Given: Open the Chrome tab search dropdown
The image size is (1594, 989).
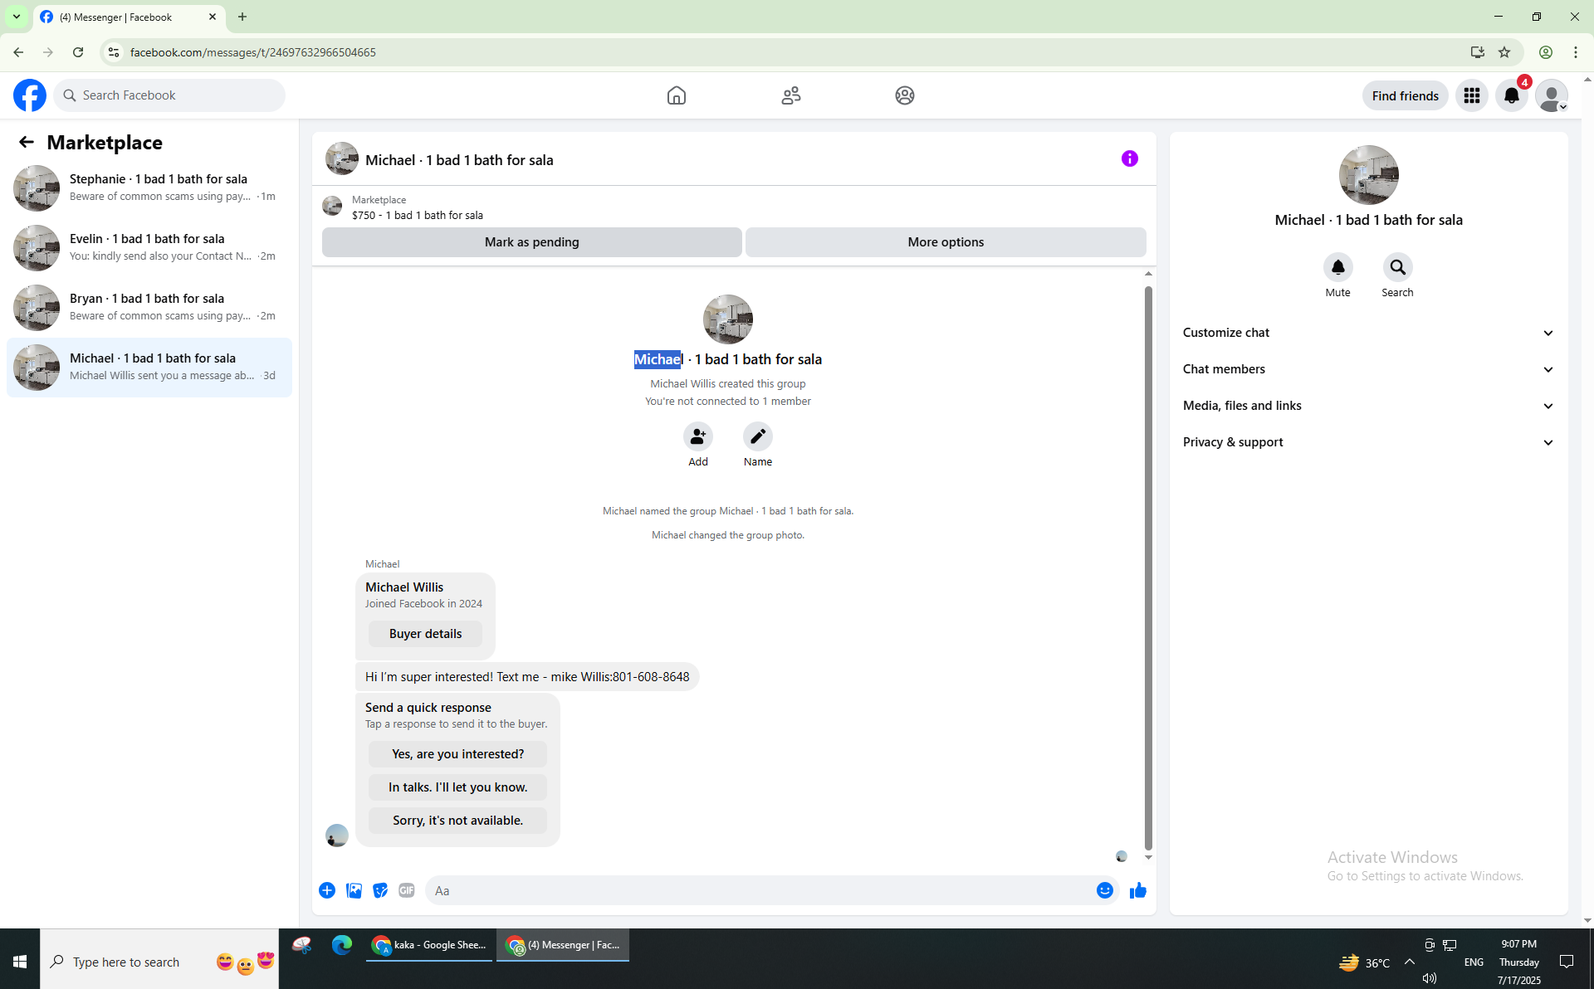Looking at the screenshot, I should pyautogui.click(x=17, y=17).
